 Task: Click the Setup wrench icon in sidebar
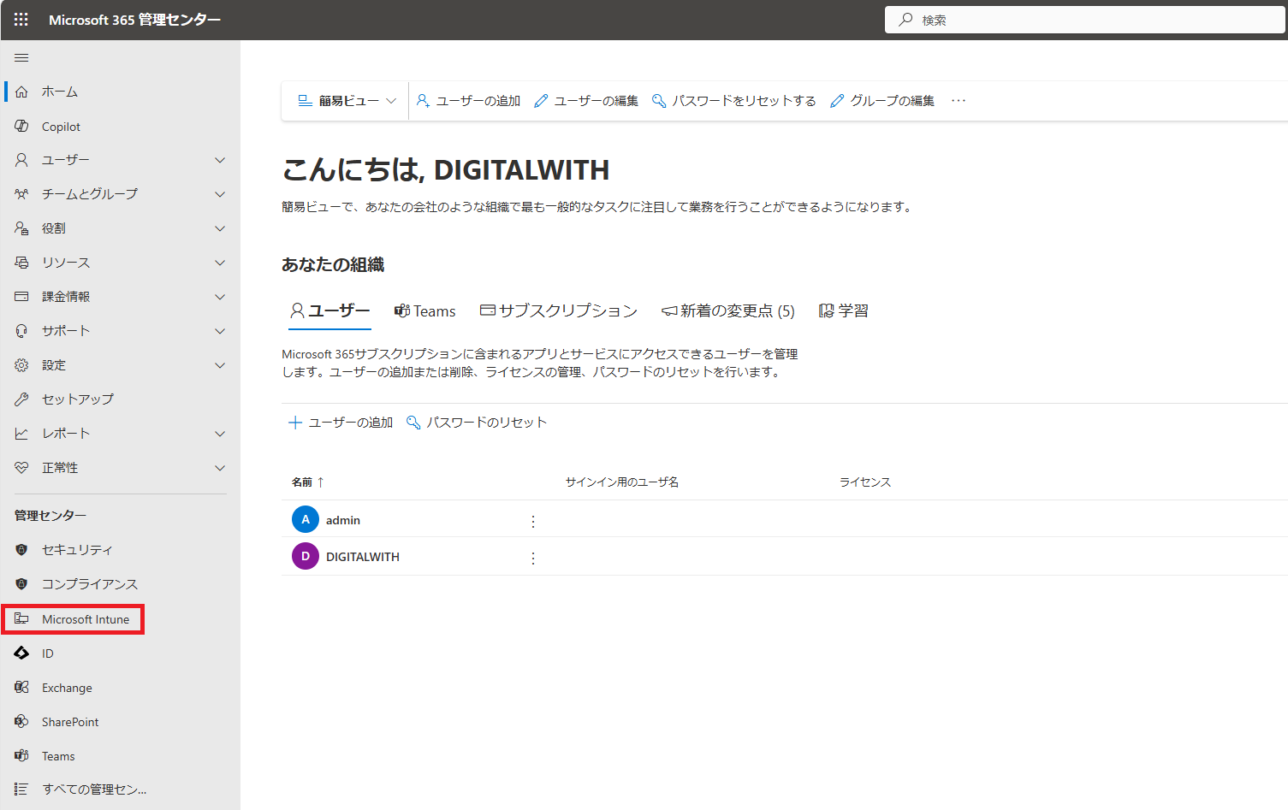tap(21, 399)
